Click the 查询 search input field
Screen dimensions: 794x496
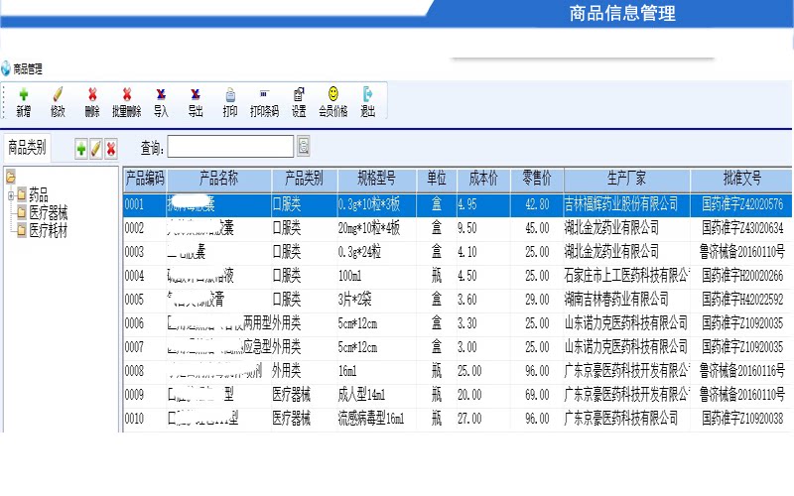230,146
